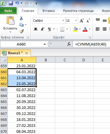Toggle Bold formatting (Ж)
The image size is (110, 134).
(x=36, y=29)
